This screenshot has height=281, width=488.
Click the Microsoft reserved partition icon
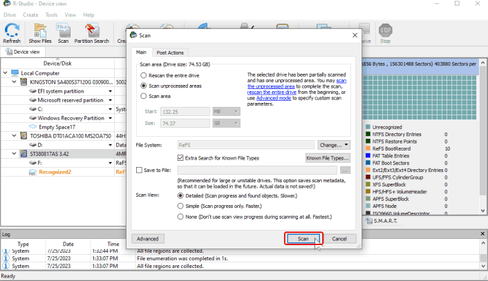[x=32, y=100]
